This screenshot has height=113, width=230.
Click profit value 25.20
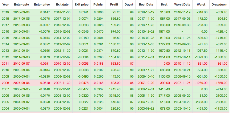click(x=116, y=12)
